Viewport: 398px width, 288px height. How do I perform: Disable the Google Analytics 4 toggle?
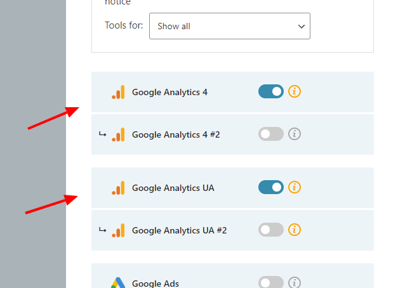(x=271, y=91)
